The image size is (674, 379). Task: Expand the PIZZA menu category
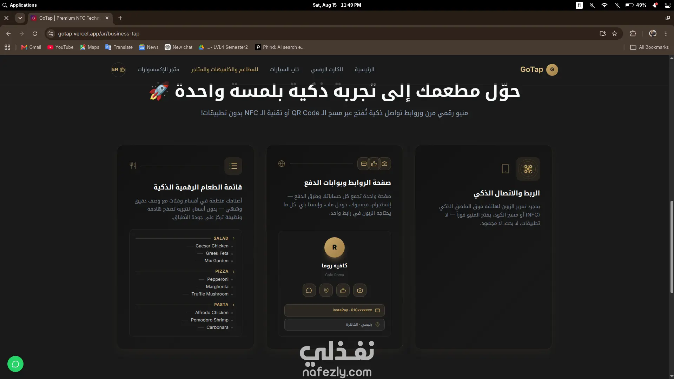click(x=225, y=271)
